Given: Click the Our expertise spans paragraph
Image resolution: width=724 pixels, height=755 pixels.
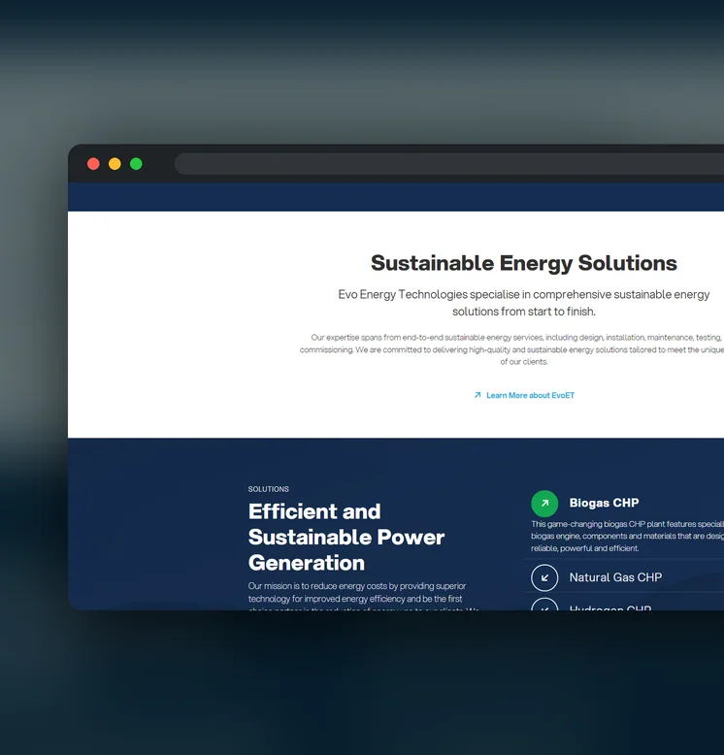Looking at the screenshot, I should (x=511, y=349).
